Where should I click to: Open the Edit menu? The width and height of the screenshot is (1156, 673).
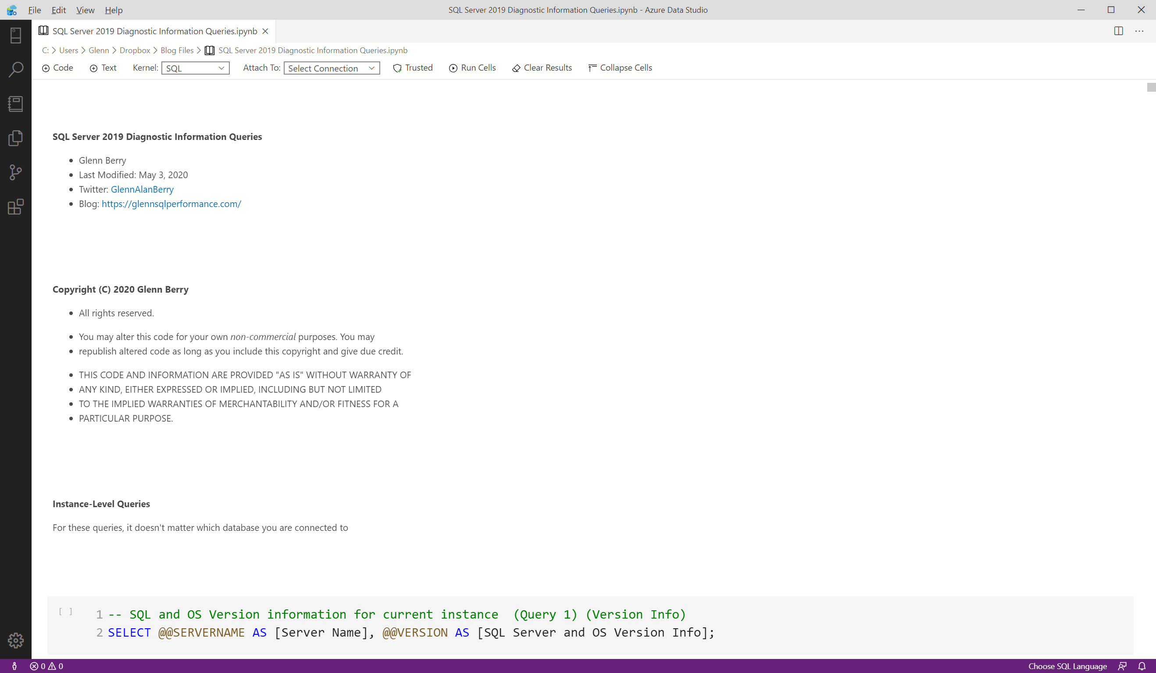pos(59,10)
